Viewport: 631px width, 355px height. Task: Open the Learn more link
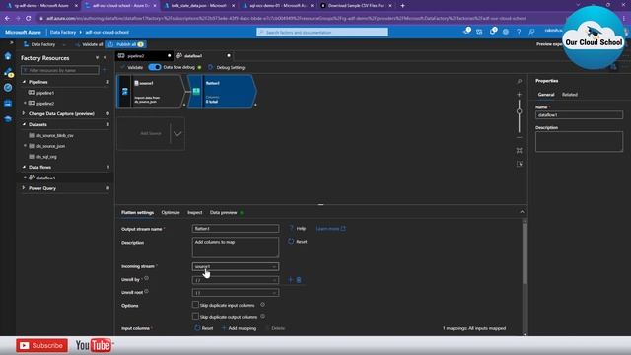[331, 229]
